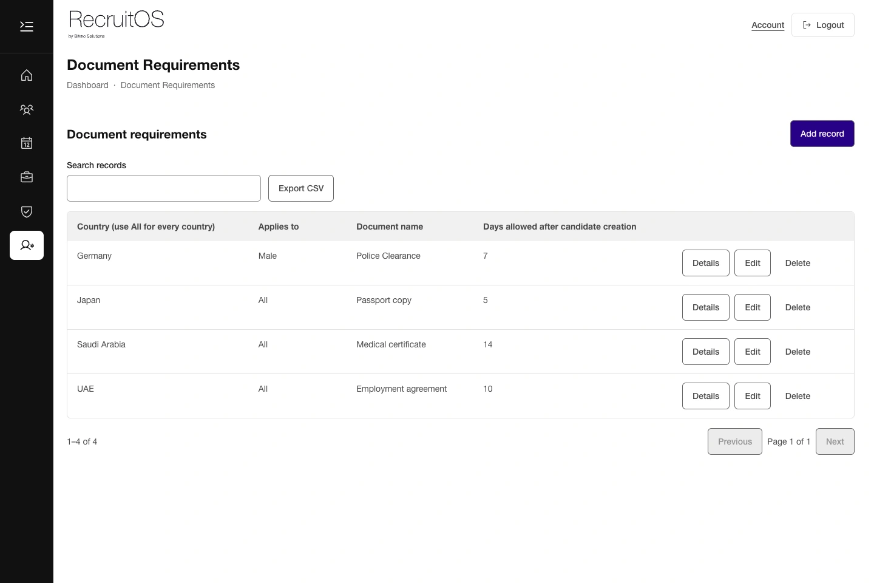The height and width of the screenshot is (583, 874).
Task: Focus the Search records input field
Action: click(x=164, y=188)
